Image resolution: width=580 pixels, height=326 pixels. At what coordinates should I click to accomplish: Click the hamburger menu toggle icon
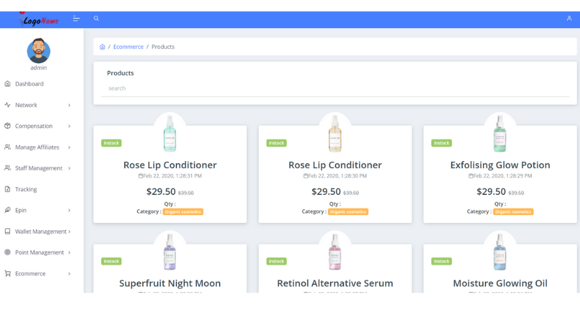[x=76, y=19]
